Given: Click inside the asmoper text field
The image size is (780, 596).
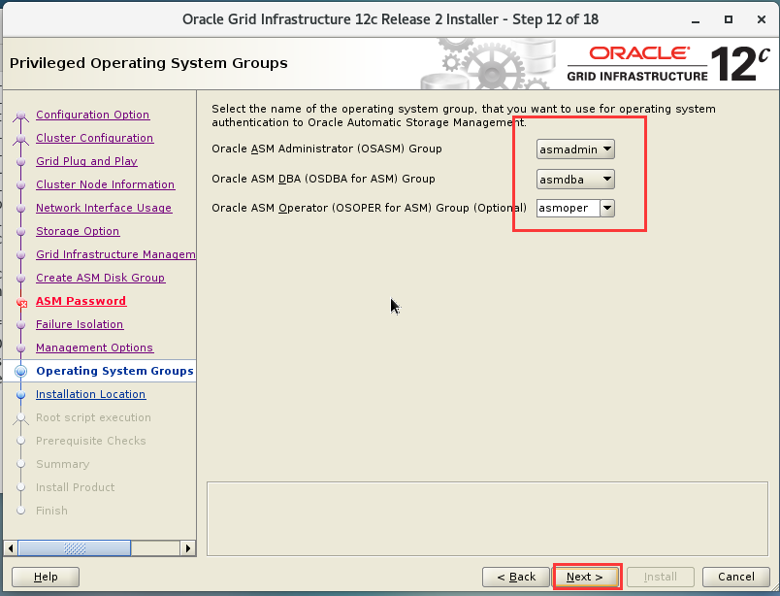Looking at the screenshot, I should click(x=569, y=208).
